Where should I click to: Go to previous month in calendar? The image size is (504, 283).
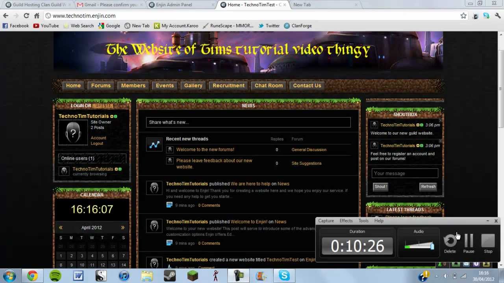pos(61,228)
